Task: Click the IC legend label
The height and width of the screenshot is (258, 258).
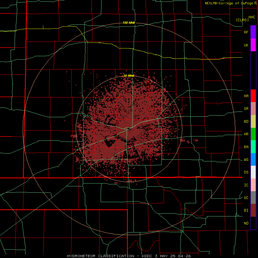Action: tap(246, 185)
